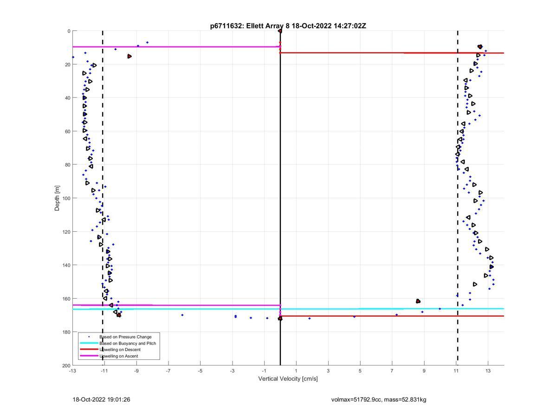
Task: Click positive x-axis tick label '7'
Action: [392, 371]
